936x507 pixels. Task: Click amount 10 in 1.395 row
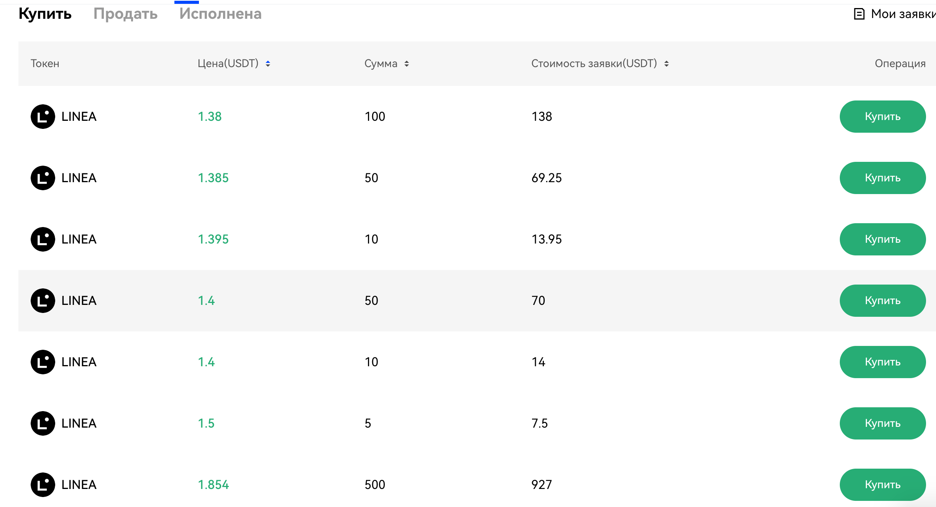click(x=371, y=239)
